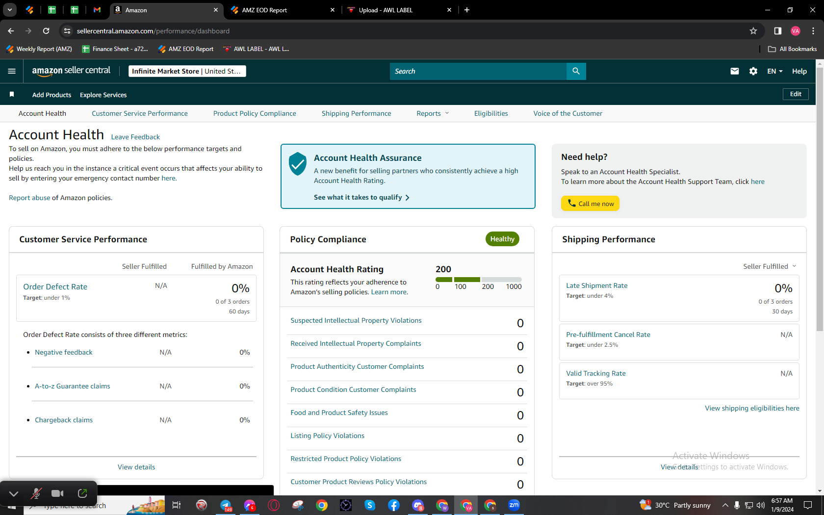Focus the Seller Central Search field

coord(478,71)
